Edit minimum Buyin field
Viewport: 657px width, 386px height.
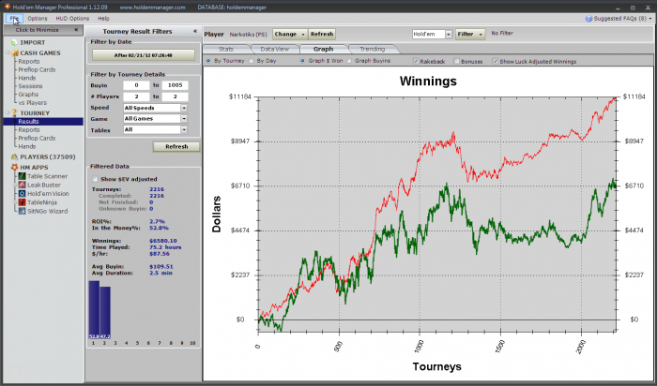(x=136, y=85)
